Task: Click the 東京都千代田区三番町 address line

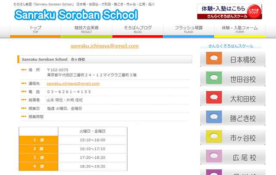Action: coord(92,75)
